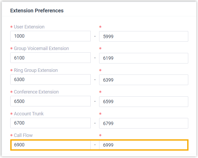Click the Conference Extension start field 6500
Image resolution: width=198 pixels, height=158 pixels.
[50, 101]
